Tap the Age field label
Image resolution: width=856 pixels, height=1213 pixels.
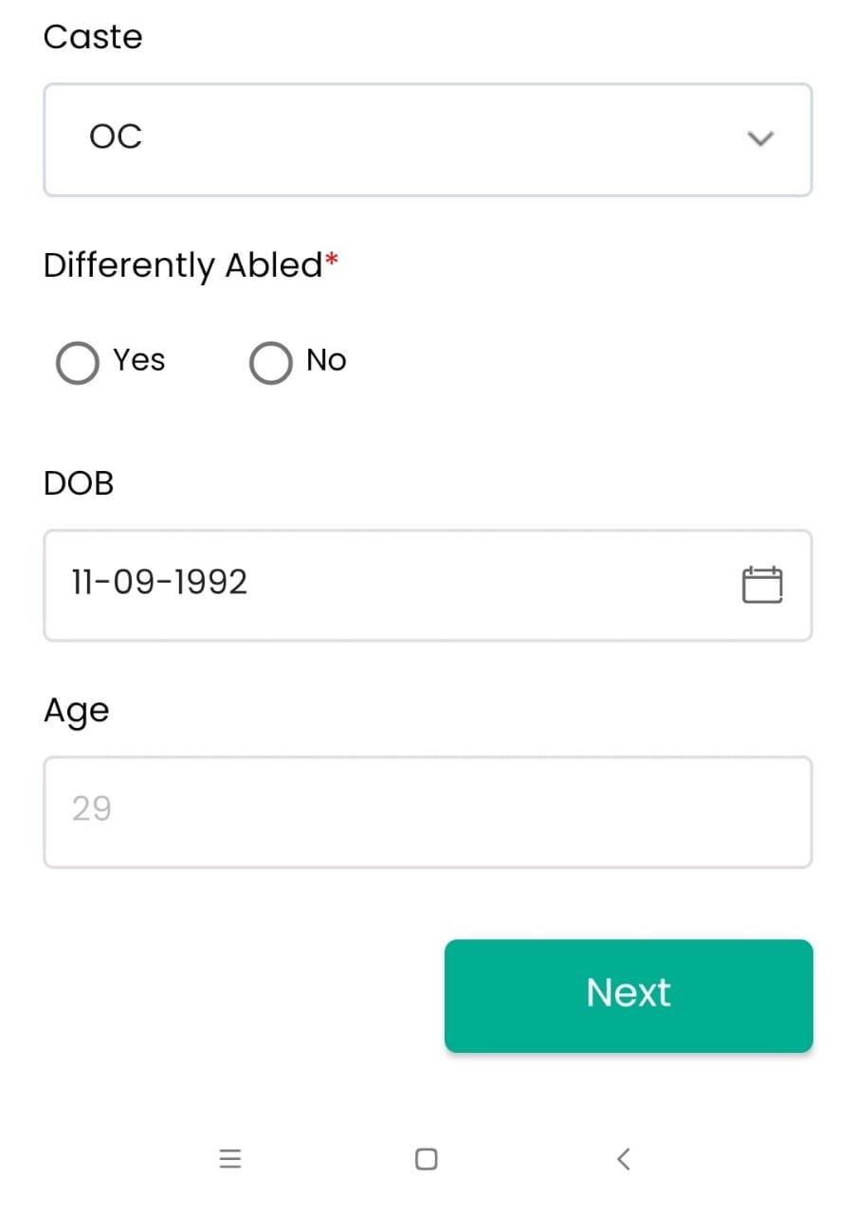pos(76,711)
